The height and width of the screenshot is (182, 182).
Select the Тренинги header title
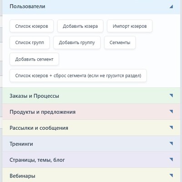(x=21, y=144)
